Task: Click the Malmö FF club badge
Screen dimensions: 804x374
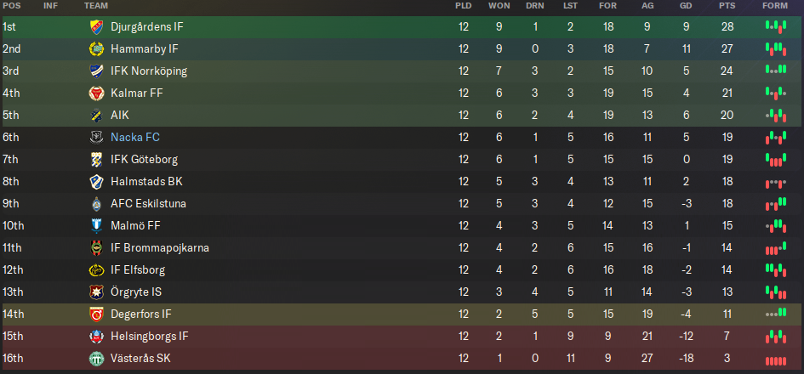Action: tap(95, 226)
